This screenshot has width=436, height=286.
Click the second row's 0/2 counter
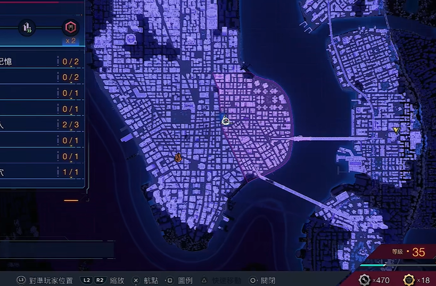coord(71,77)
